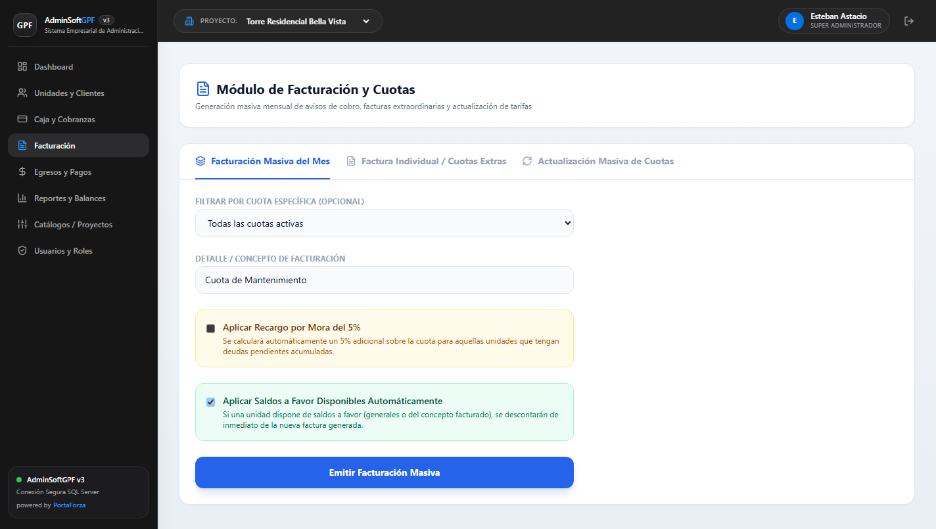The image size is (936, 529).
Task: Click the Egresos y Pagos dollar icon
Action: click(x=22, y=172)
